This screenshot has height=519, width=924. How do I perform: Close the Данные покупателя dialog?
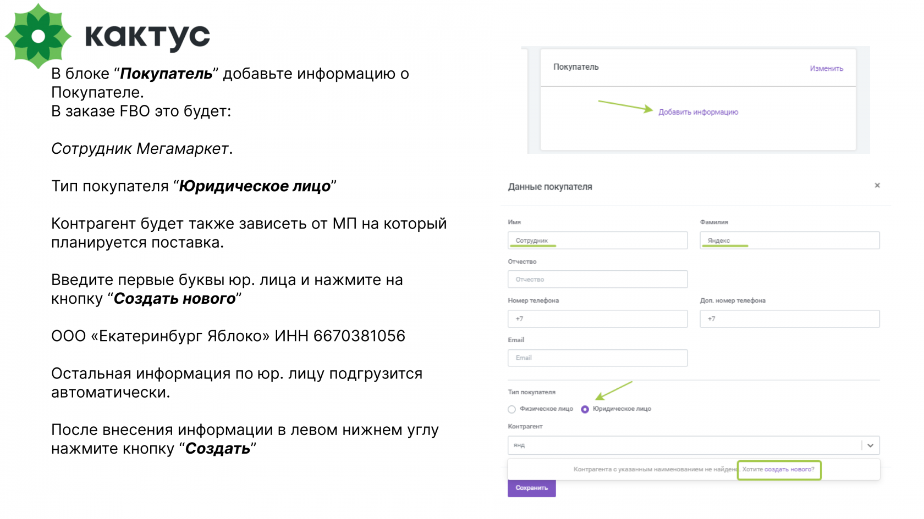tap(877, 186)
